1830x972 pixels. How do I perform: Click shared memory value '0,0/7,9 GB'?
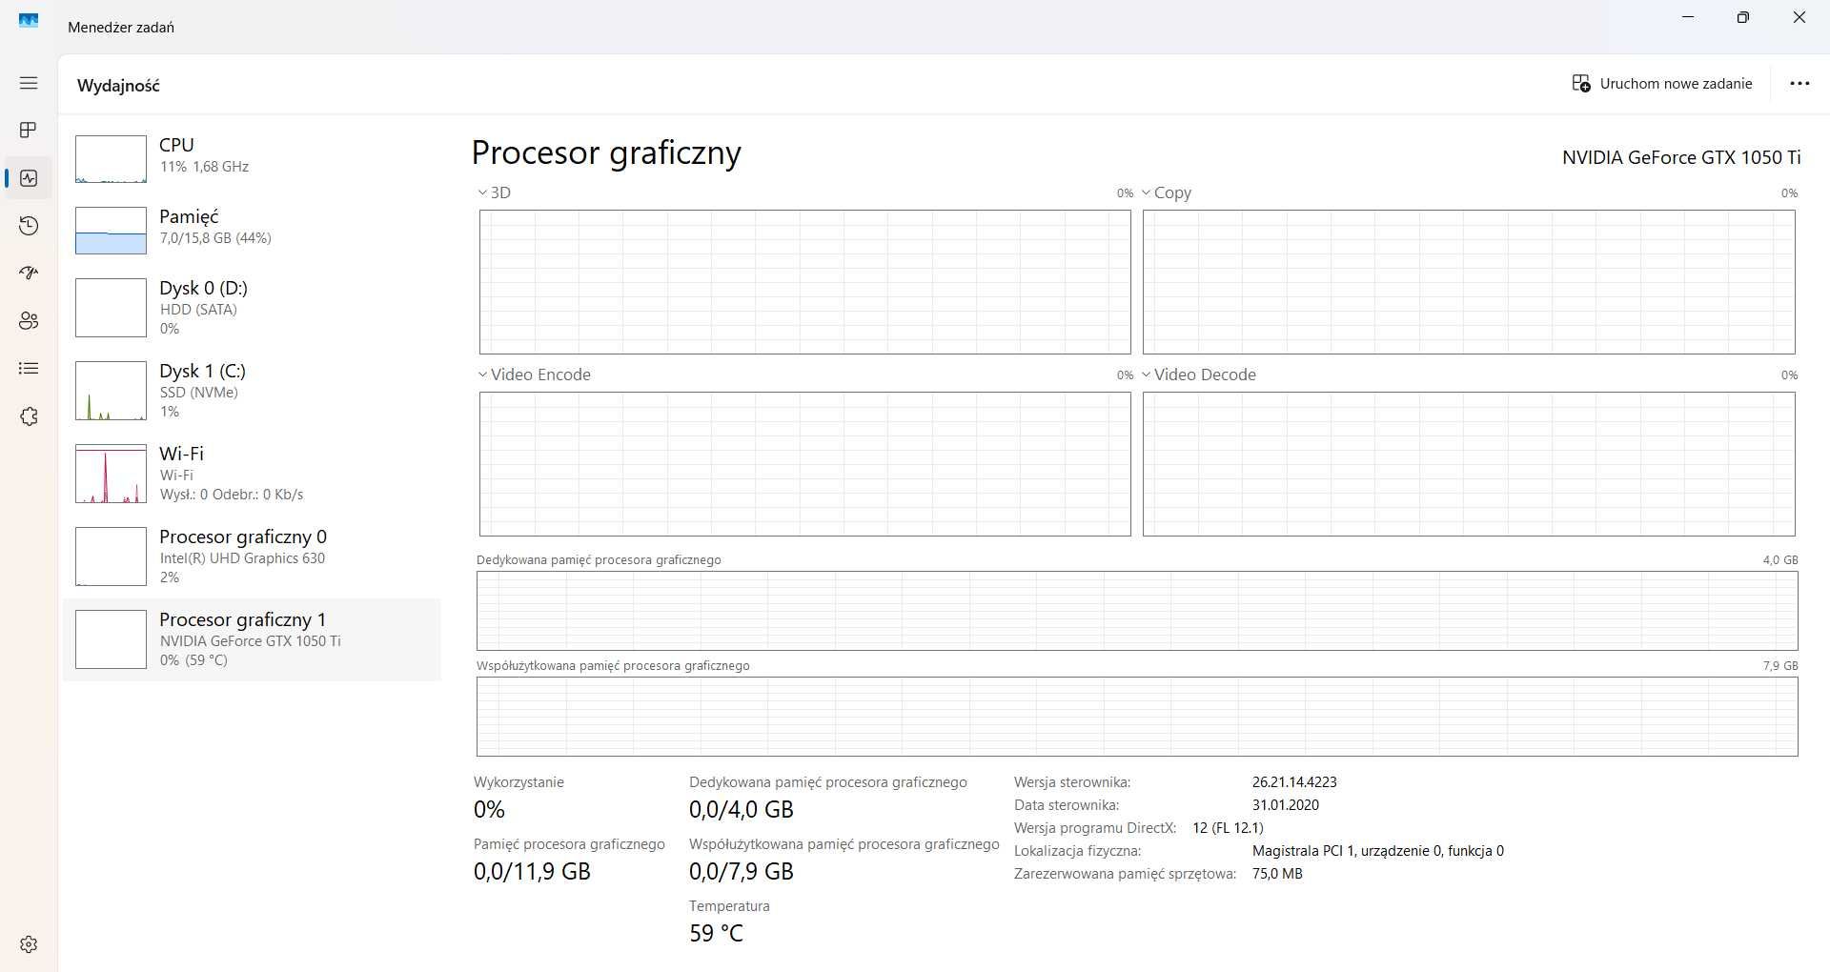[x=742, y=871]
